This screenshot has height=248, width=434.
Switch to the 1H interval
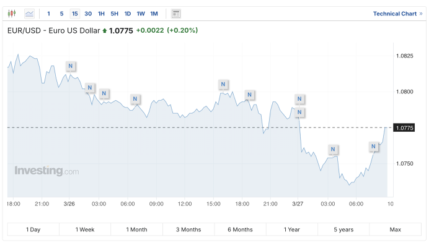[101, 14]
